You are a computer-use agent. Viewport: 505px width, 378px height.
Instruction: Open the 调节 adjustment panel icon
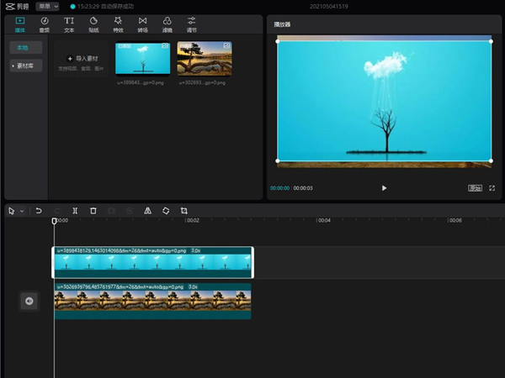[x=192, y=23]
